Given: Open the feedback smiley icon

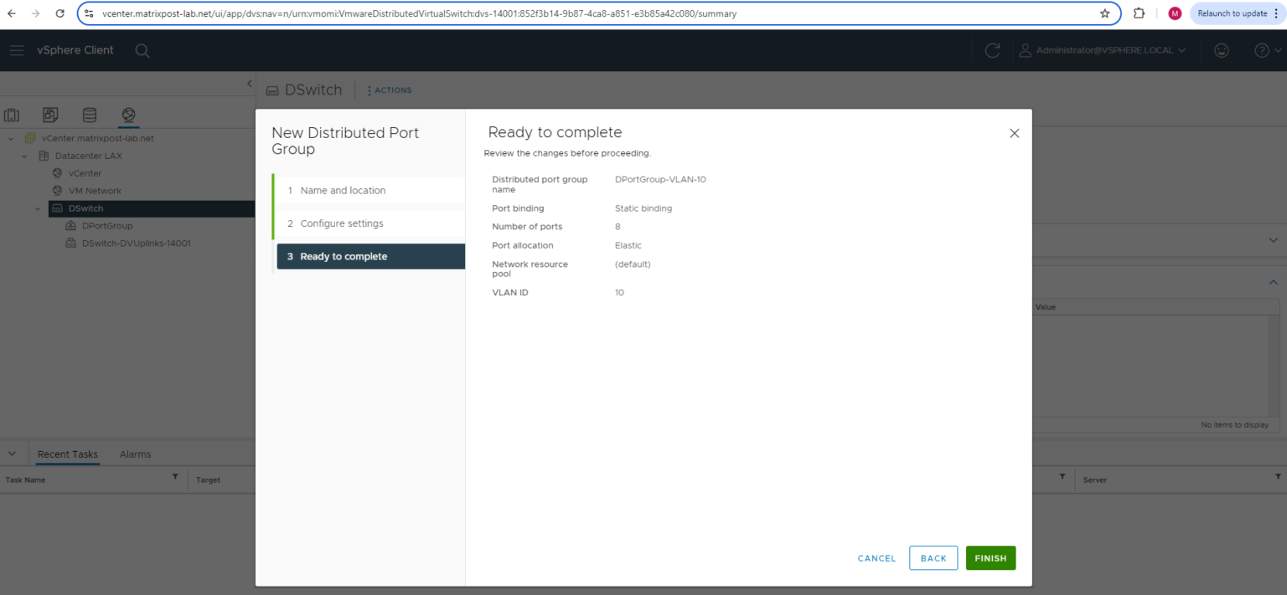Looking at the screenshot, I should pyautogui.click(x=1221, y=50).
